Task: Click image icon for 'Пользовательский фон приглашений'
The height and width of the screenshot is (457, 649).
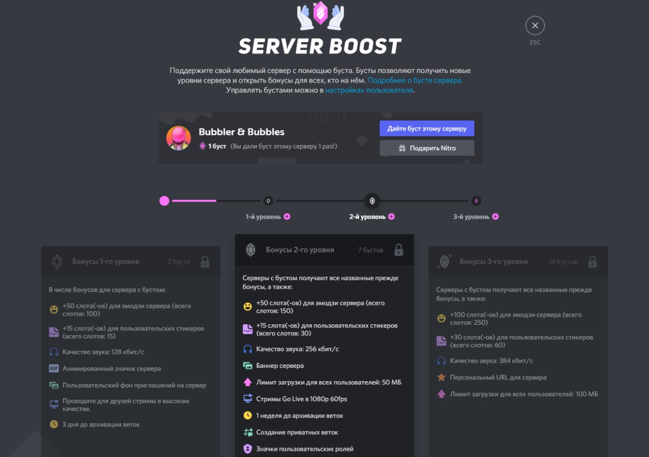Action: [x=54, y=385]
